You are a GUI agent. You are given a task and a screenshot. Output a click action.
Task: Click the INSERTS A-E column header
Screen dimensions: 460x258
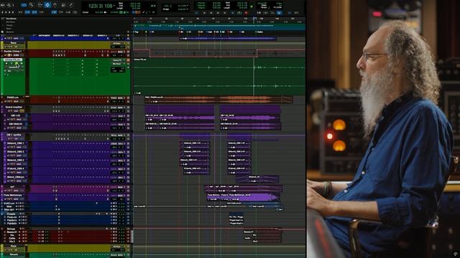pos(59,35)
